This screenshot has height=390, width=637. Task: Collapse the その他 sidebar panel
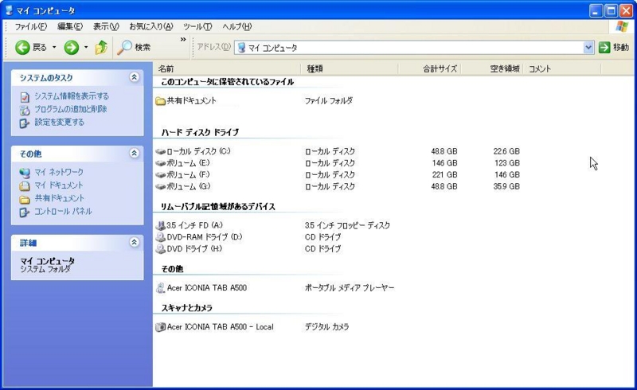coord(134,153)
